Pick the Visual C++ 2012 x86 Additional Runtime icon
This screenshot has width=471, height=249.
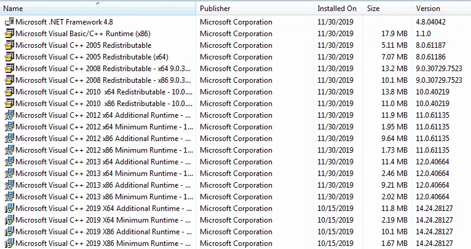click(x=9, y=139)
